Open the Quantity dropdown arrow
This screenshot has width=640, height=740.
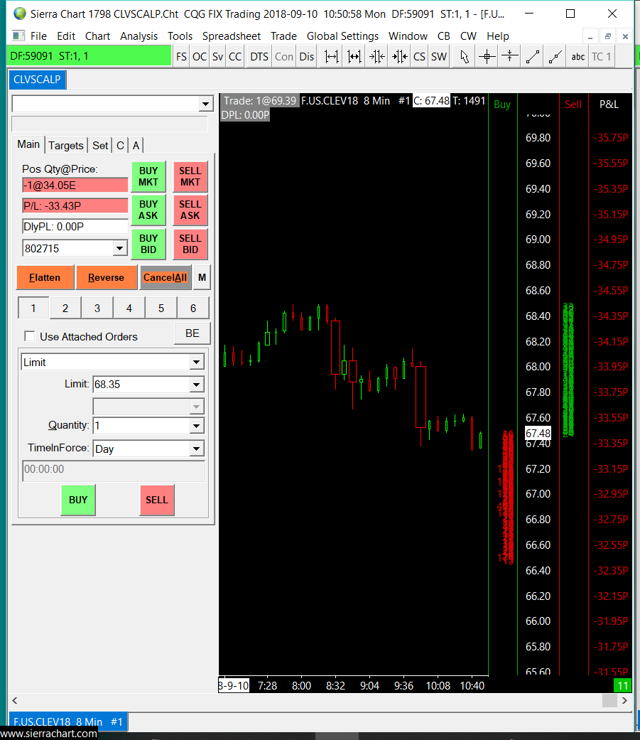[x=197, y=426]
